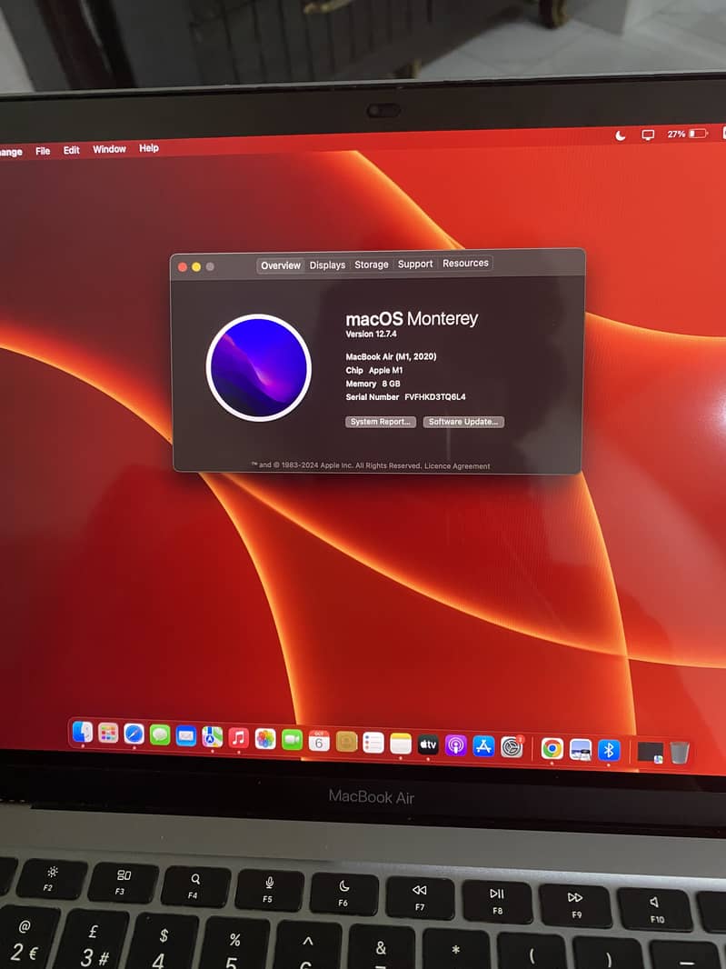Open the Licence Agreement link
Screen dimensions: 726x969
[x=457, y=466]
